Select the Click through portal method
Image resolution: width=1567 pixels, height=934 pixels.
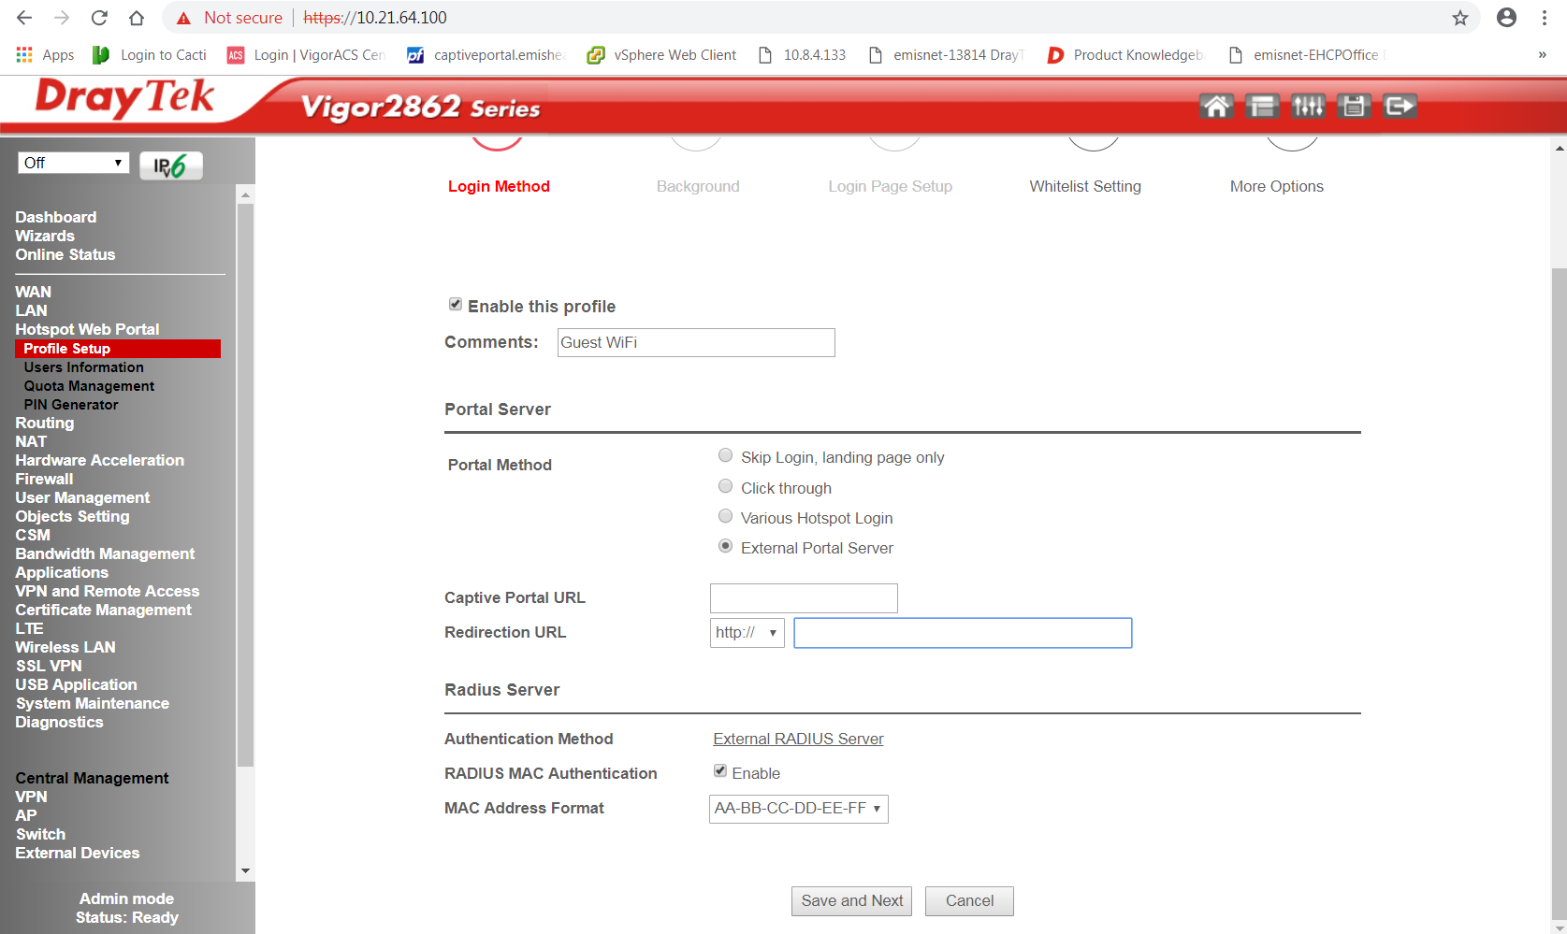coord(725,486)
